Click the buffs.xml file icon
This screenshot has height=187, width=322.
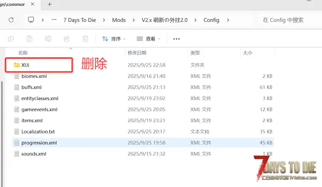(x=16, y=88)
